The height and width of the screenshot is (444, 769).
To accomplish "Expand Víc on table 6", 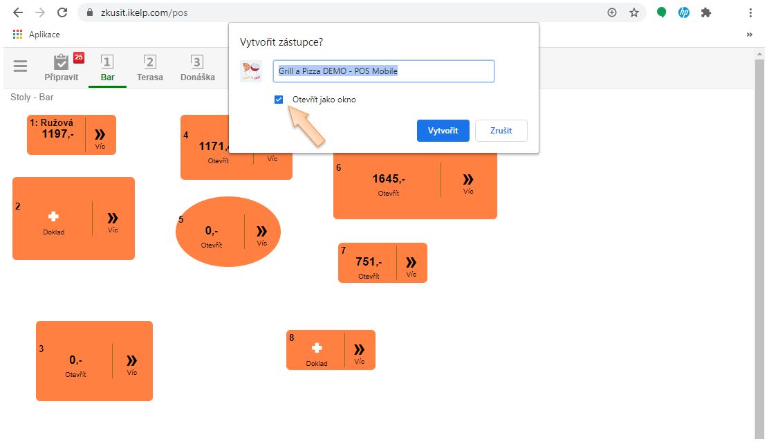I will tap(468, 183).
